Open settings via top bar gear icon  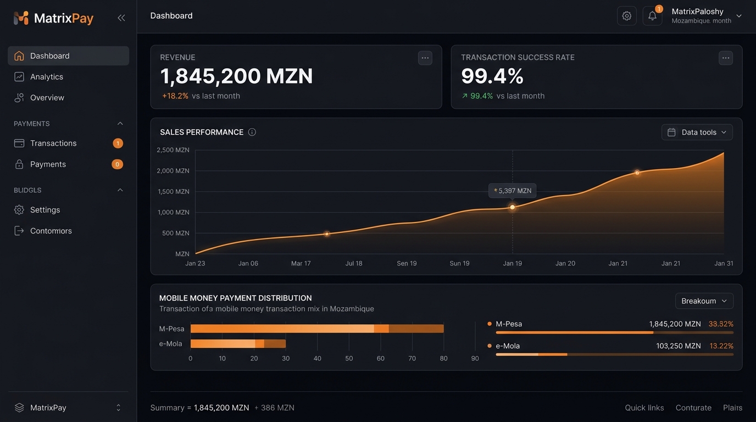pos(627,16)
